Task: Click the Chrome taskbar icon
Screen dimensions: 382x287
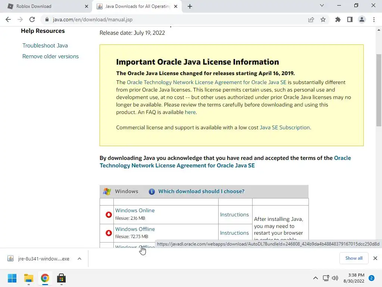Action: tap(45, 278)
